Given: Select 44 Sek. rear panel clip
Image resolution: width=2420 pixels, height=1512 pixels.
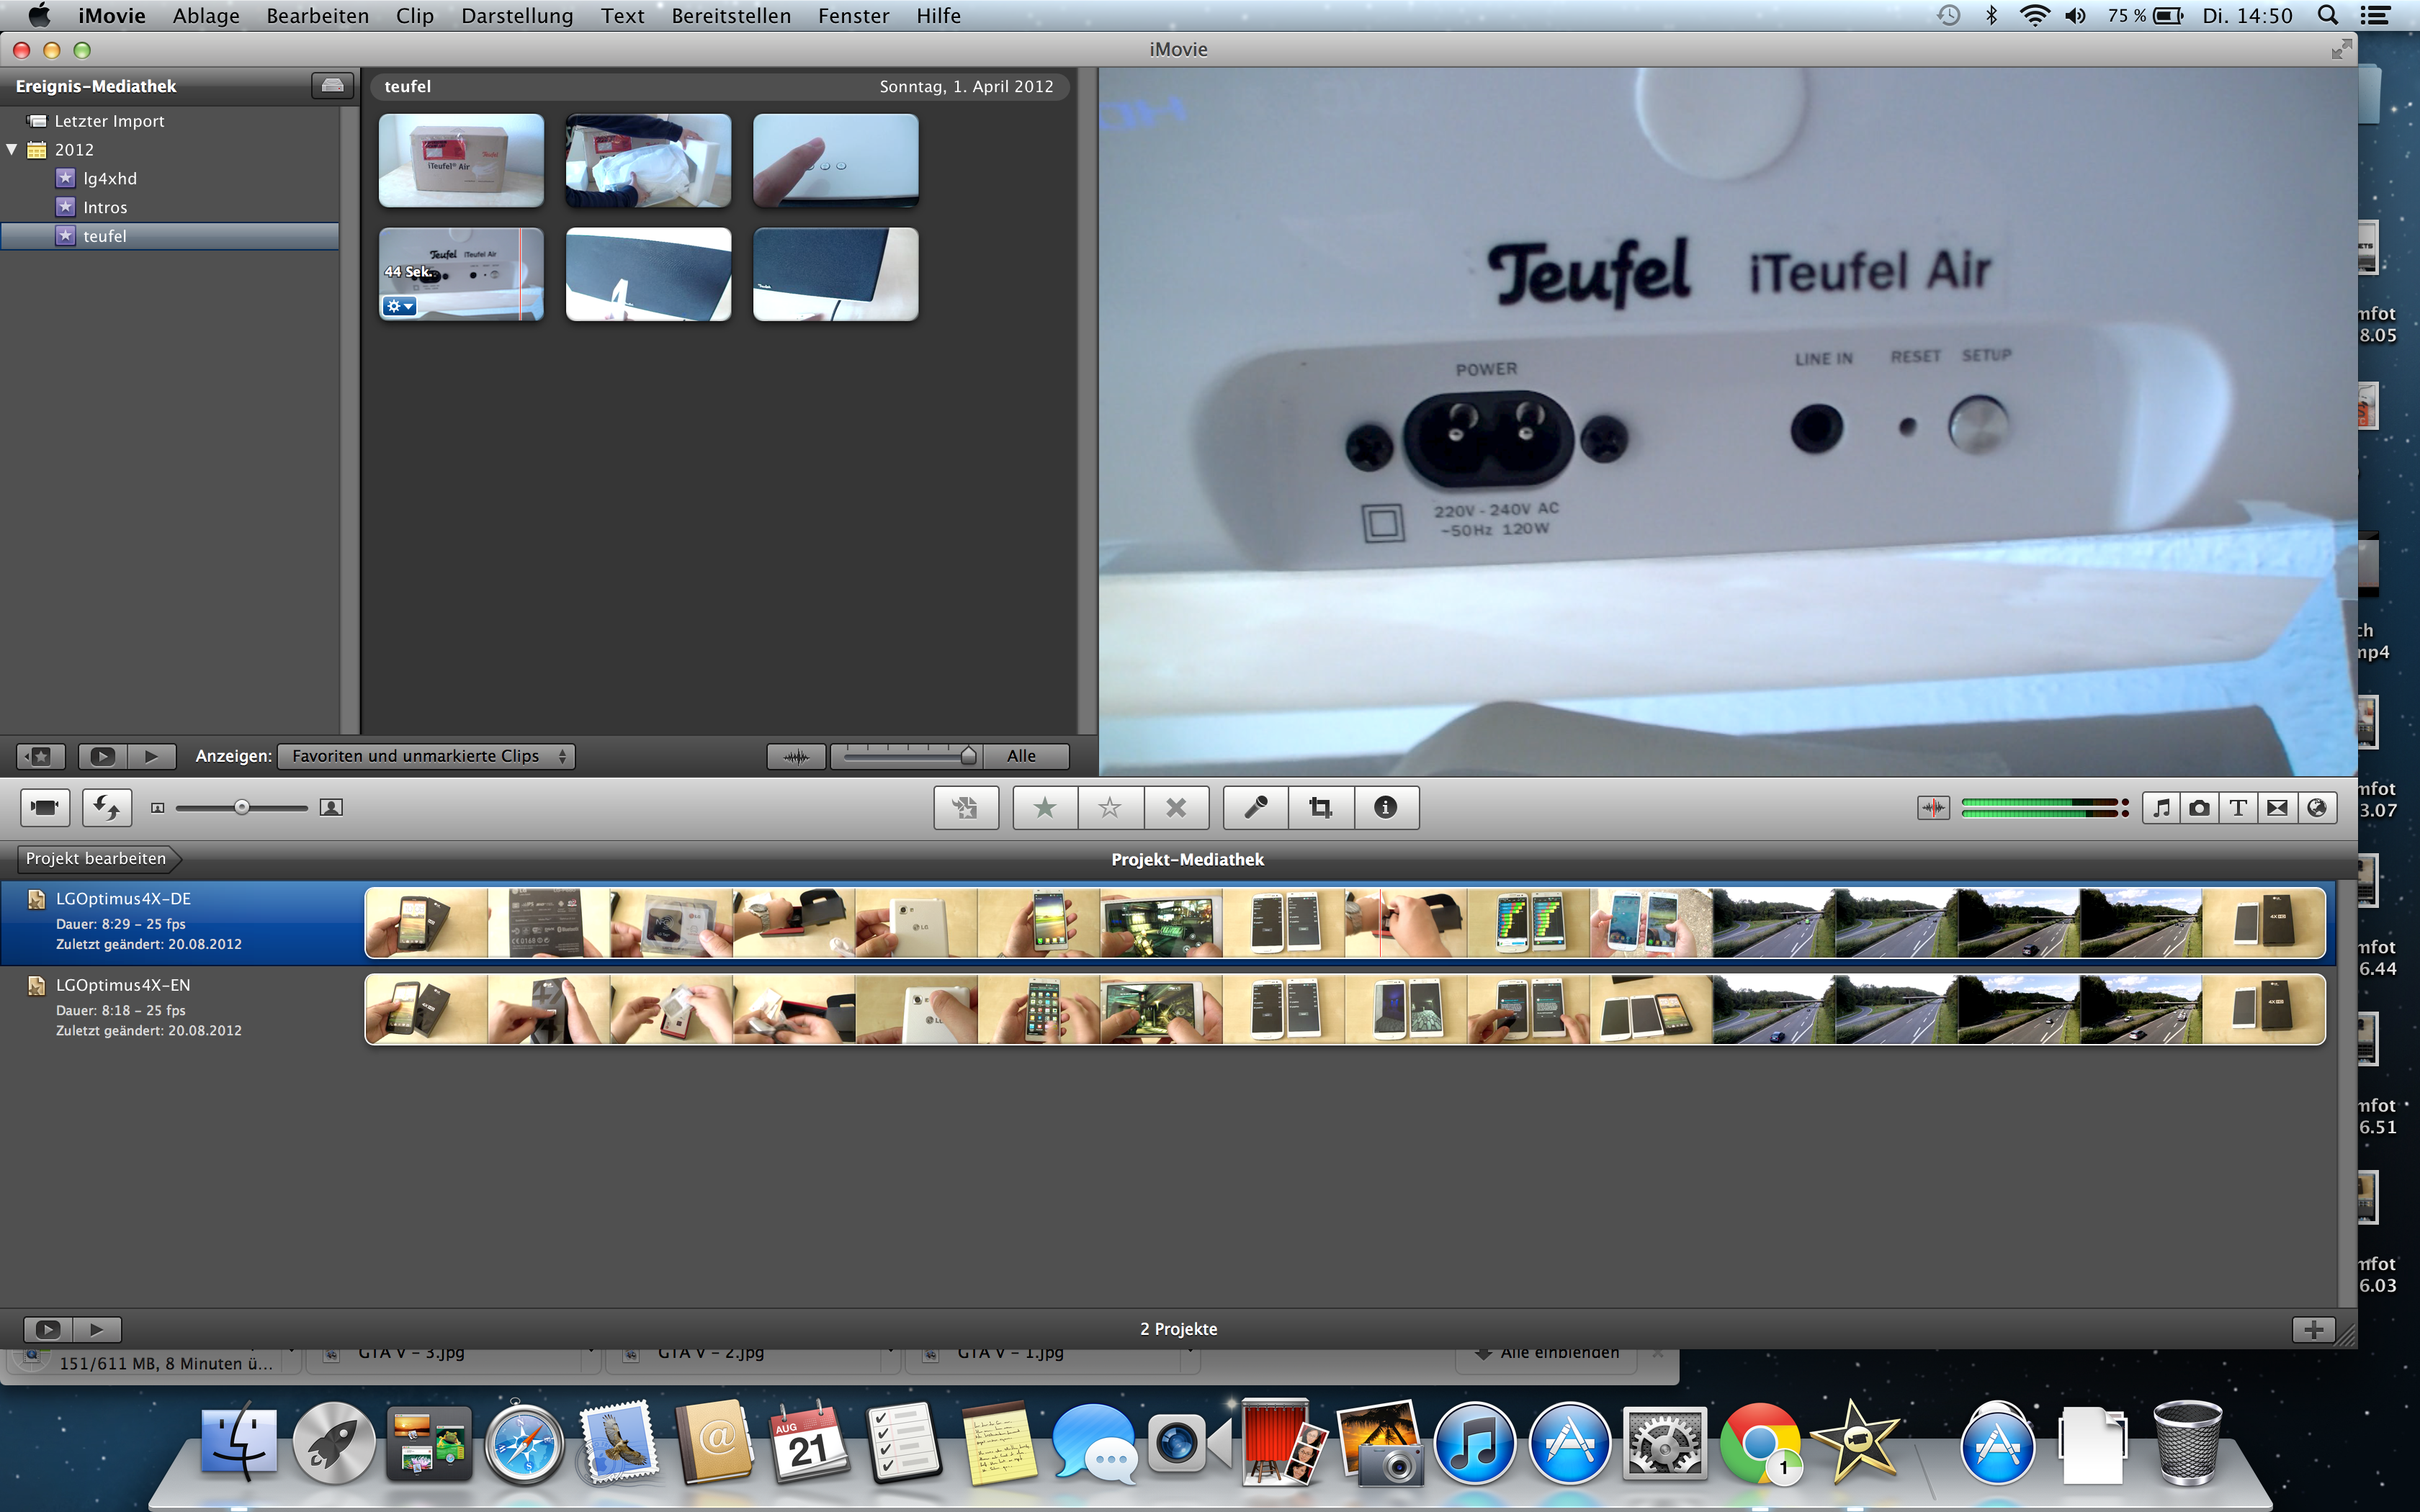Looking at the screenshot, I should point(461,274).
